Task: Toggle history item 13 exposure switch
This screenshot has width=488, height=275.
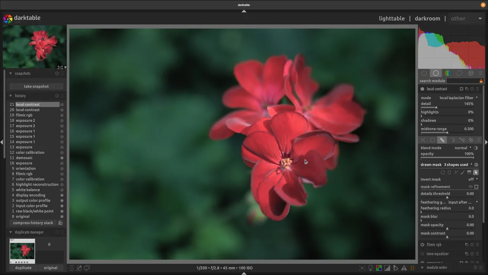Action: (62, 147)
